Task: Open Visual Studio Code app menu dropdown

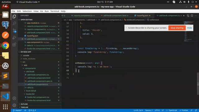Action: [28, 2]
